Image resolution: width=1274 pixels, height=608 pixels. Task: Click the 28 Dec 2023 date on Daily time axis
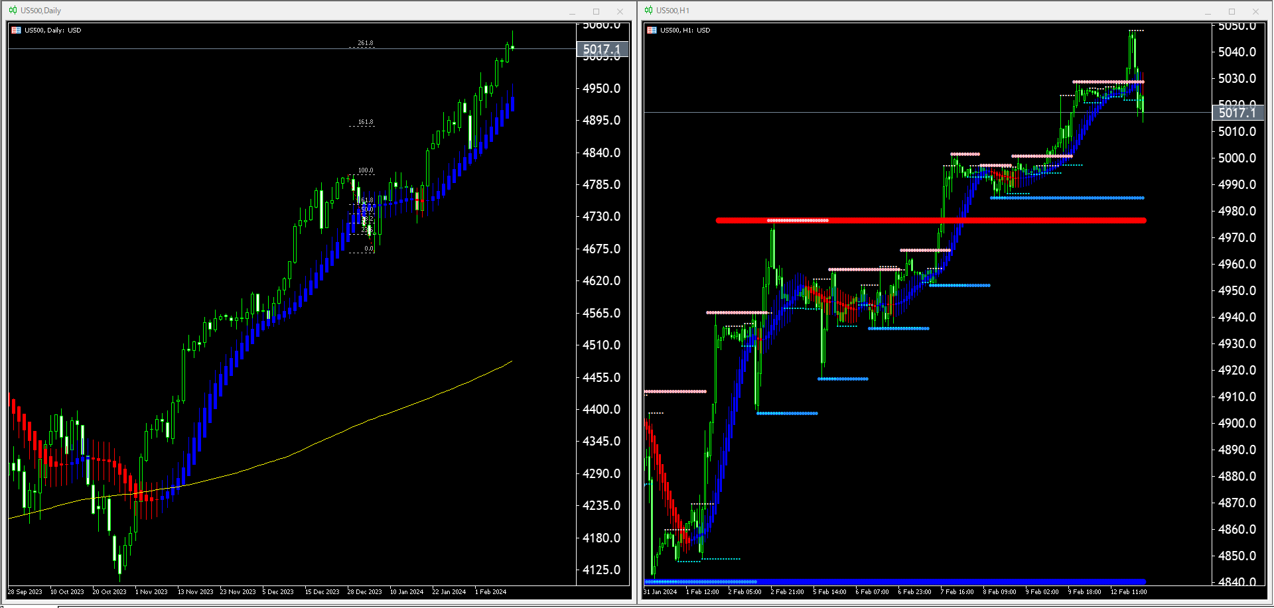pos(365,592)
